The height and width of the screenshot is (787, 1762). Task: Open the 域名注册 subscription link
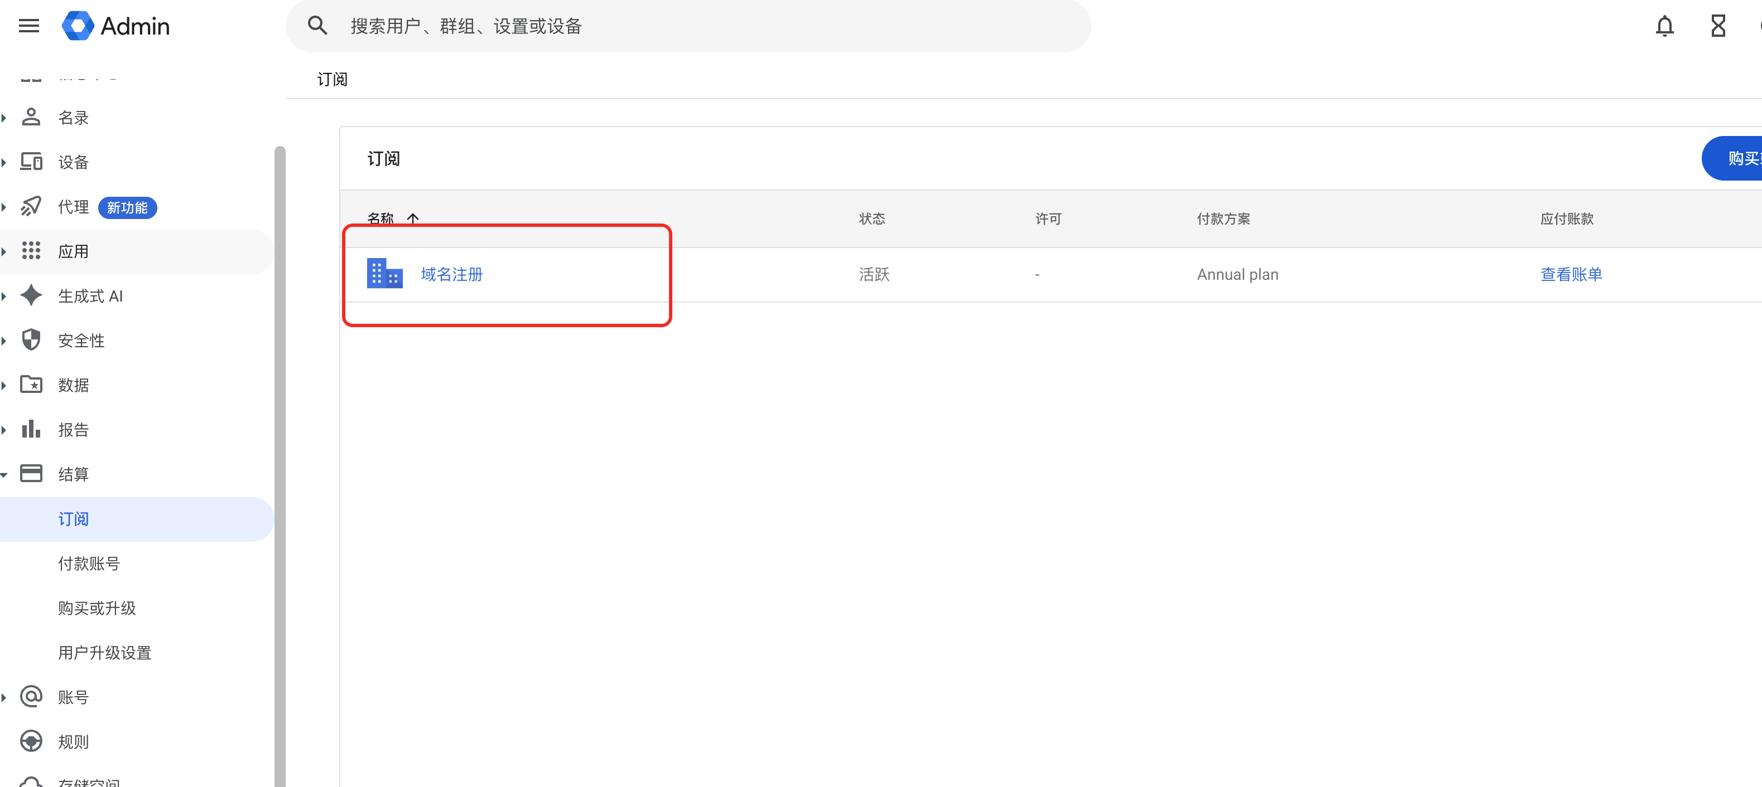pyautogui.click(x=451, y=274)
